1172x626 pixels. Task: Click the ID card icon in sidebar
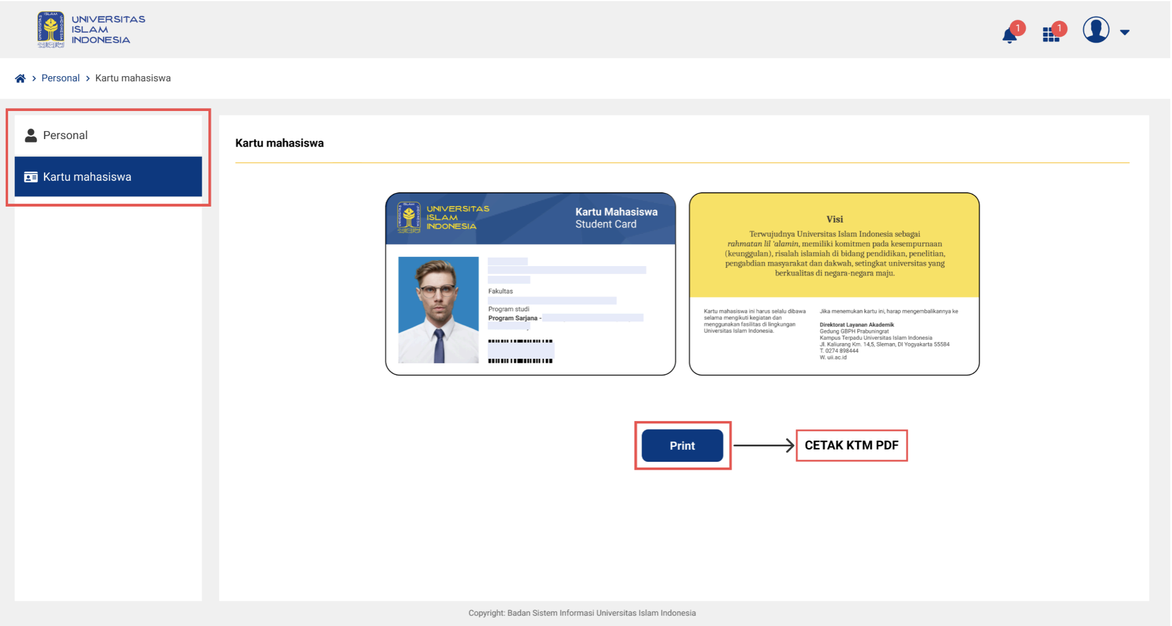coord(31,177)
